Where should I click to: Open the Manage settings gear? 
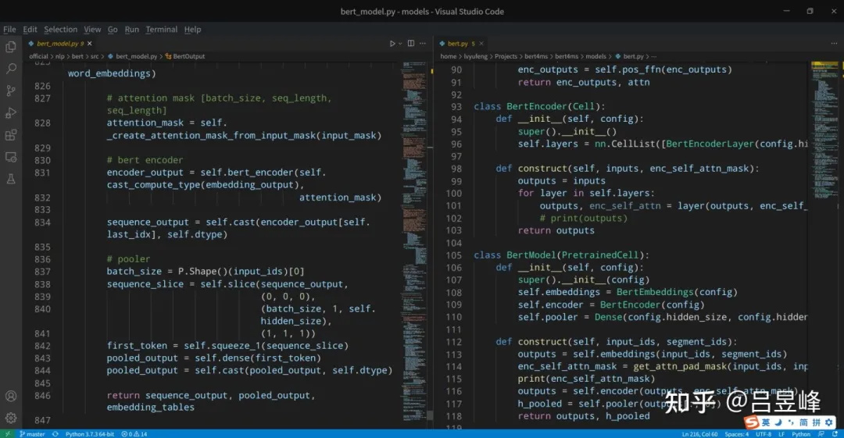pyautogui.click(x=11, y=418)
